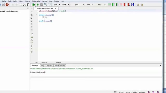Click the center-align icon in side toolbar
Screen dimensions: 166x93
pyautogui.click(x=32, y=27)
